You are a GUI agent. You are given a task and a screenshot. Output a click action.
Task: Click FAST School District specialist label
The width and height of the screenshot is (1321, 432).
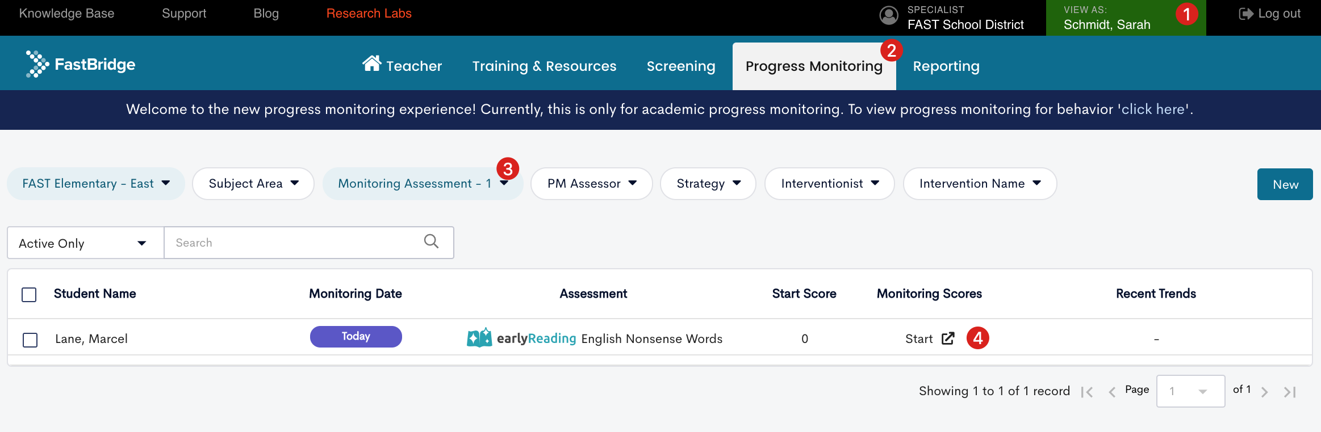(965, 24)
